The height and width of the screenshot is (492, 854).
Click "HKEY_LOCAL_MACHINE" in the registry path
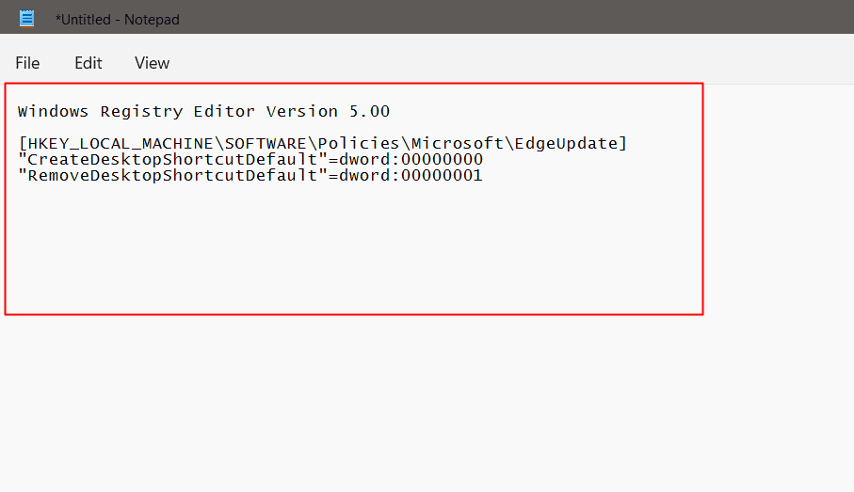point(105,144)
